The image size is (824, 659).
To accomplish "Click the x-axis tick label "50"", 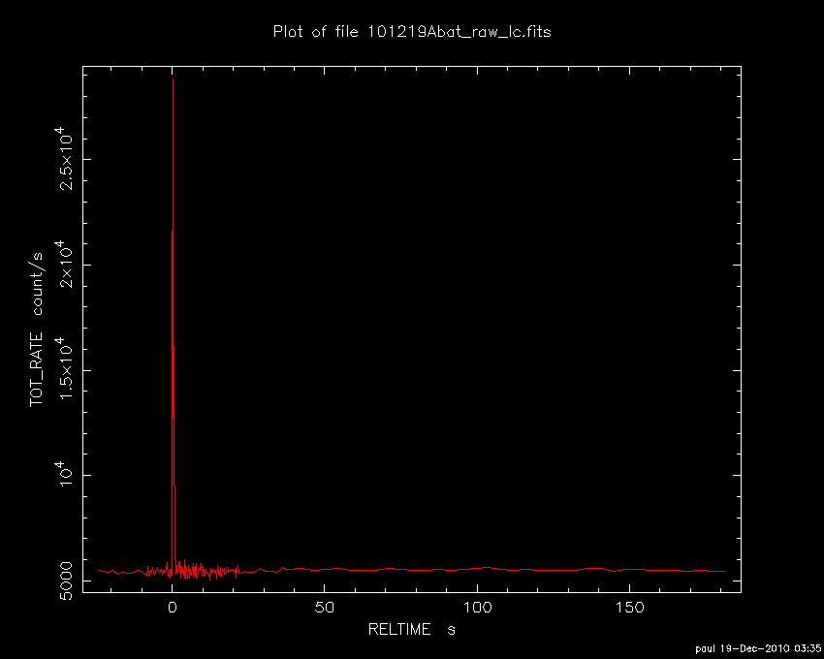I will tap(324, 608).
